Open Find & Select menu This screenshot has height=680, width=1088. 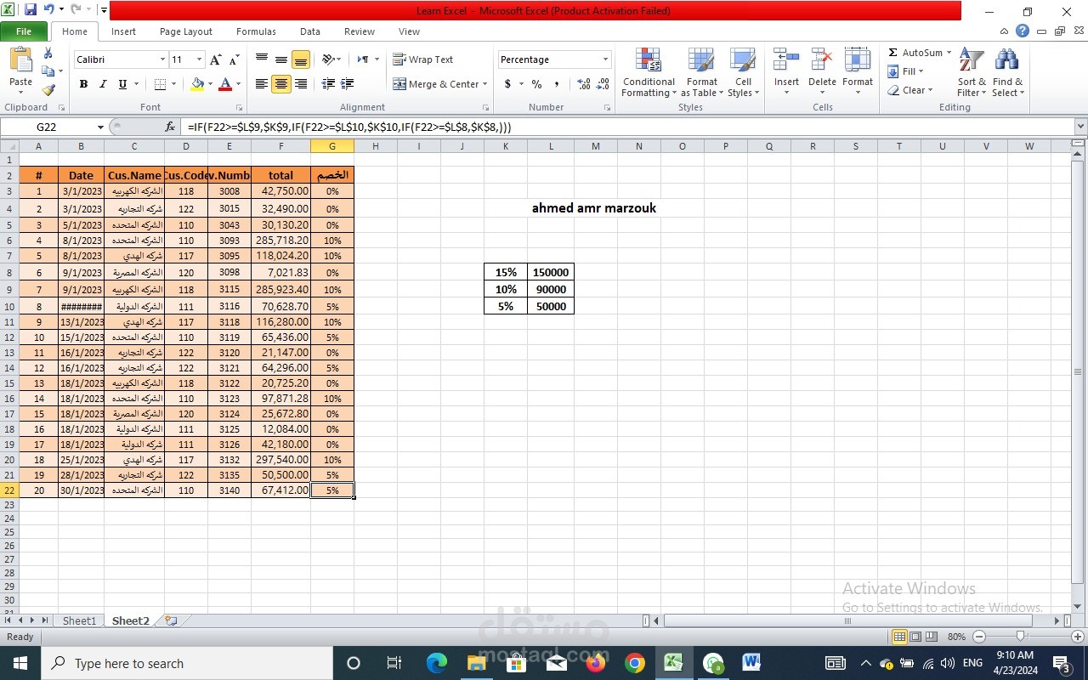tap(1007, 73)
